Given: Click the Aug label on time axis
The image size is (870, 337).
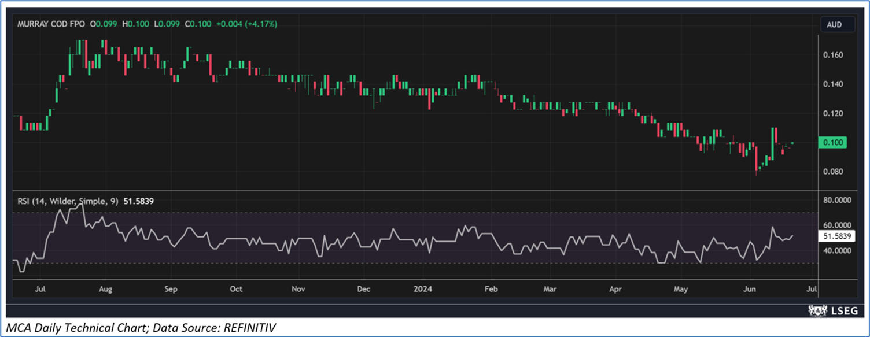Looking at the screenshot, I should pos(105,288).
